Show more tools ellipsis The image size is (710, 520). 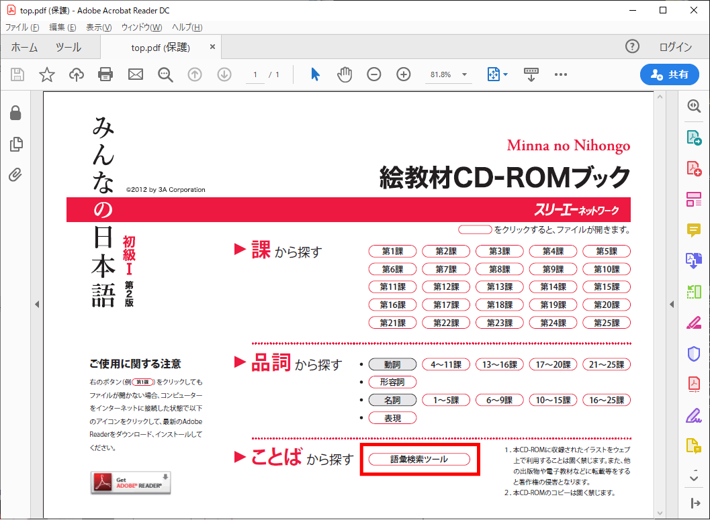click(561, 74)
